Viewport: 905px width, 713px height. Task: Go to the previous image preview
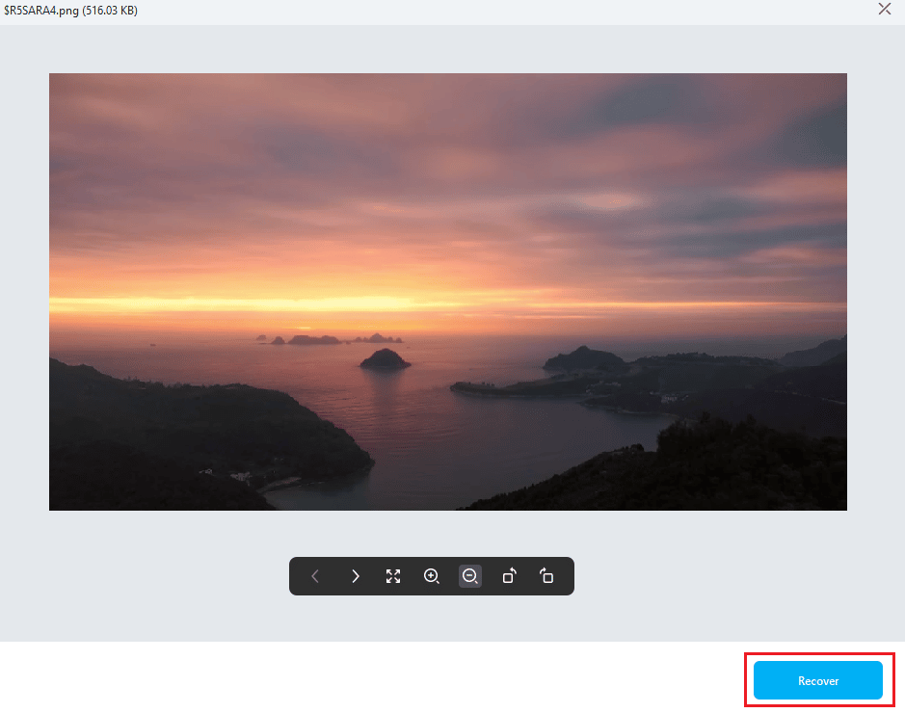pyautogui.click(x=315, y=576)
